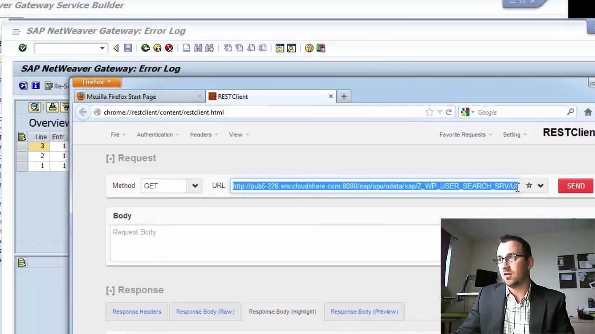The height and width of the screenshot is (334, 595).
Task: Select the Error Log row with Line 3
Action: [x=22, y=146]
